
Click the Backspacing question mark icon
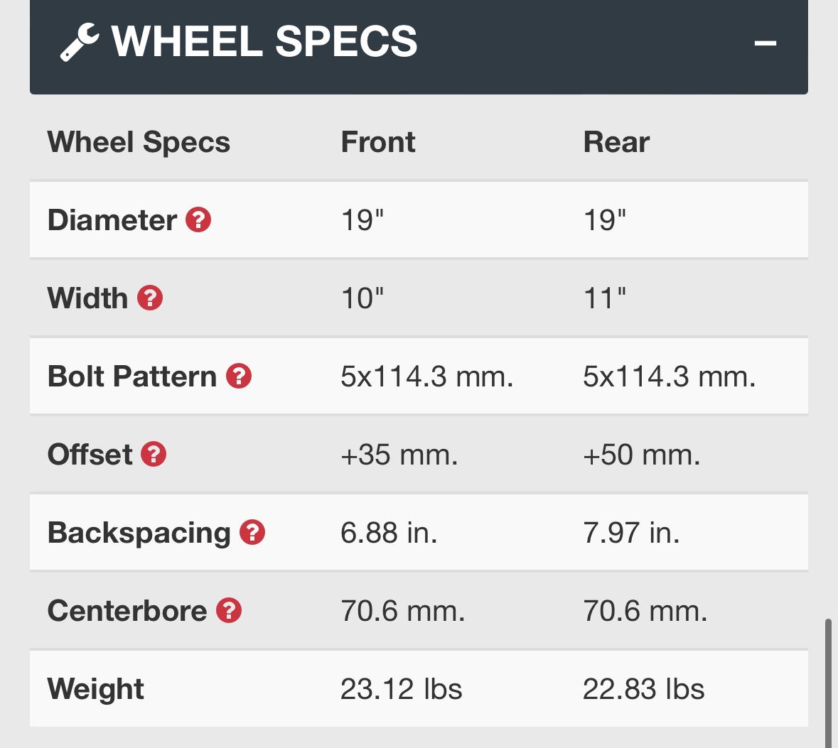click(252, 532)
